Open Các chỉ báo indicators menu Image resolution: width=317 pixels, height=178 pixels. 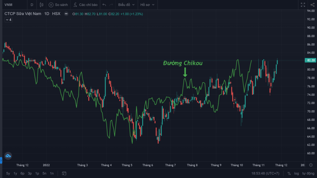[85, 5]
